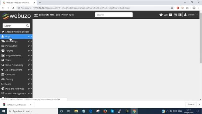
Task: Switch to the PHP tab
Action: pyautogui.click(x=36, y=15)
